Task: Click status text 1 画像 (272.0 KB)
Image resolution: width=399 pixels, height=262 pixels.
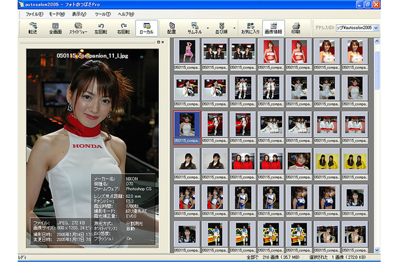Action: click(x=349, y=257)
